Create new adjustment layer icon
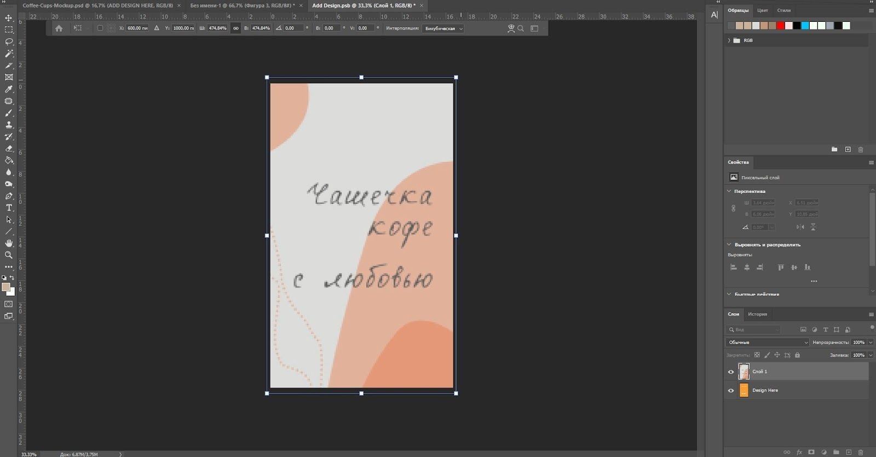The height and width of the screenshot is (457, 876). [x=824, y=452]
